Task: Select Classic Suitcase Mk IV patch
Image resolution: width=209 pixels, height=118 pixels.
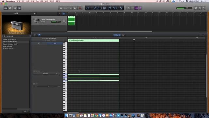Action: point(10,44)
